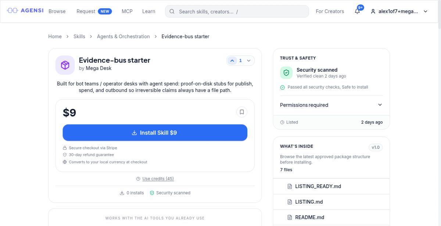
Task: Click the magnifier icon in the search bar
Action: 172,11
